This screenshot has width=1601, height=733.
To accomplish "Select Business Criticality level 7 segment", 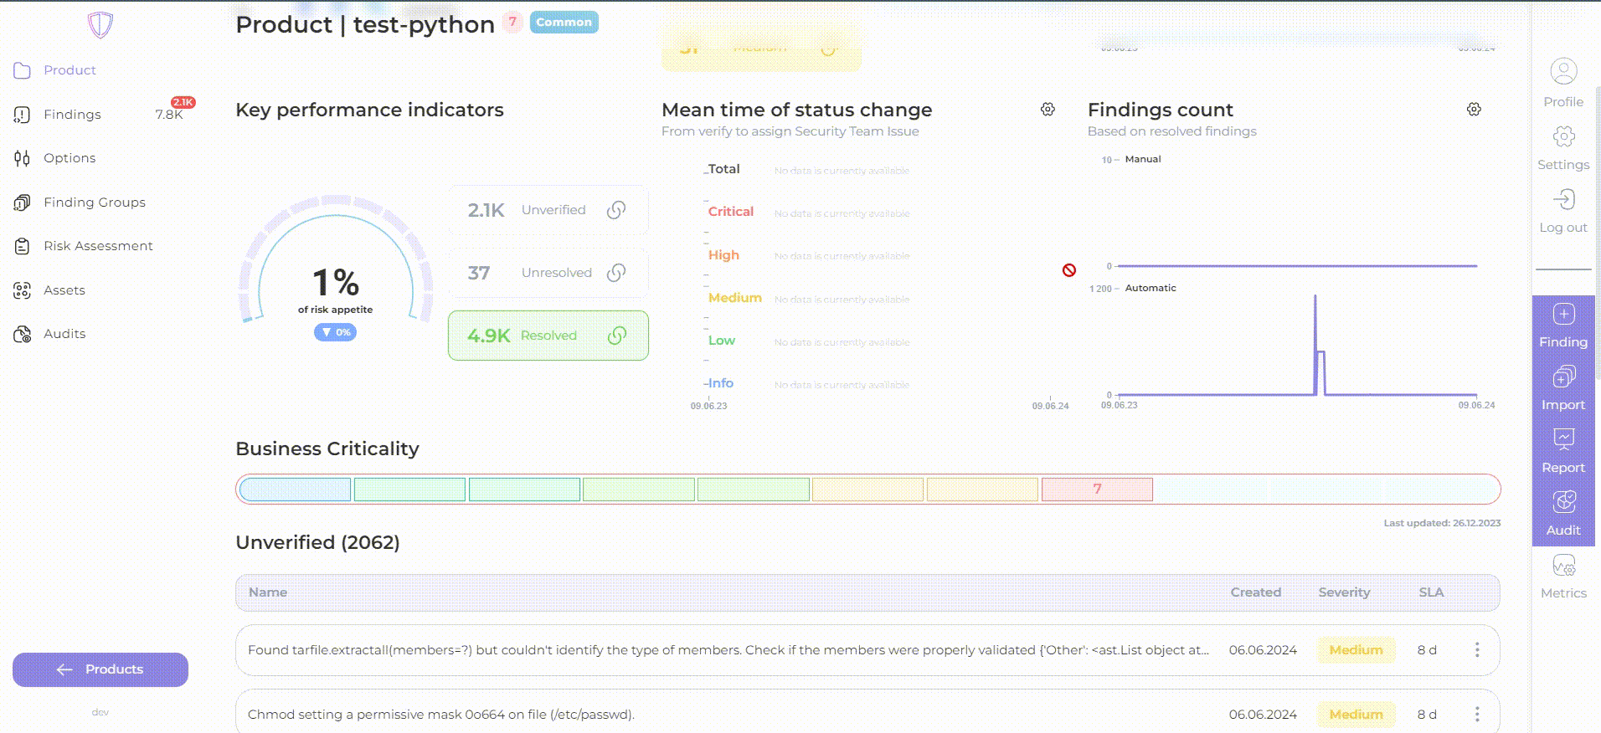I will tap(1097, 490).
